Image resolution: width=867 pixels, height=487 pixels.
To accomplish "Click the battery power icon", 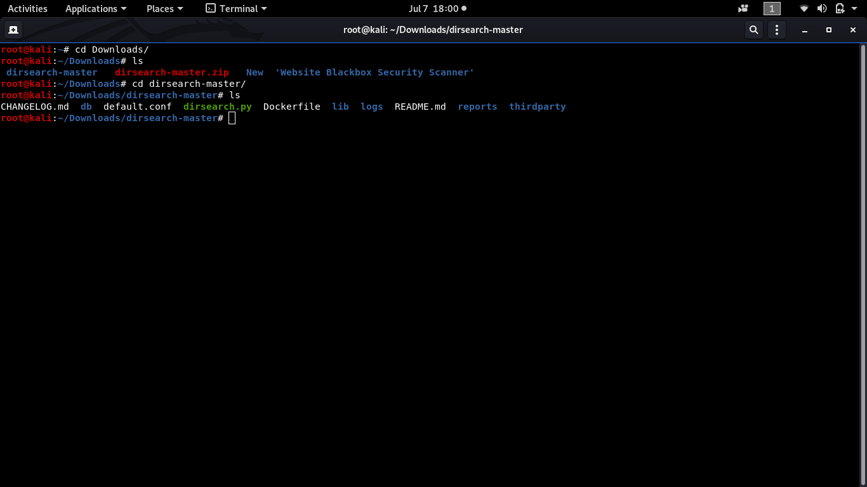I will coord(840,9).
